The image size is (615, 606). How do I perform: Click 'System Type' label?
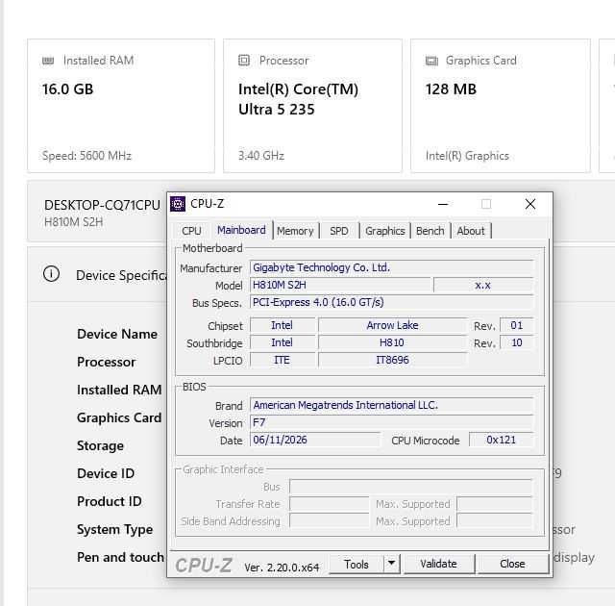[x=115, y=529]
